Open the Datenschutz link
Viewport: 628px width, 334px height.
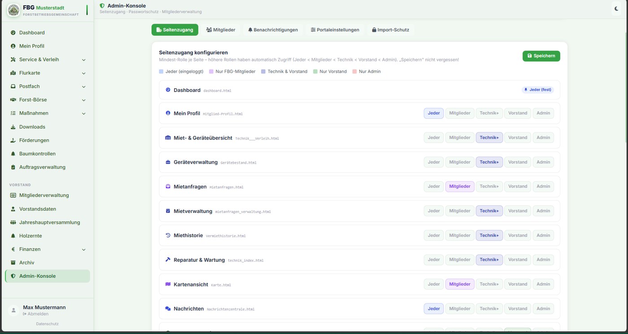(47, 324)
